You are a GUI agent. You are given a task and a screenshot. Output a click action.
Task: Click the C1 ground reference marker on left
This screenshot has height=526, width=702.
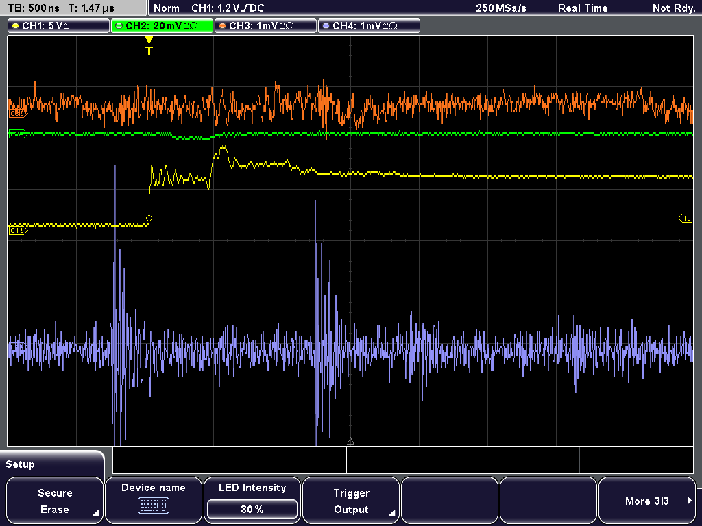pyautogui.click(x=18, y=230)
